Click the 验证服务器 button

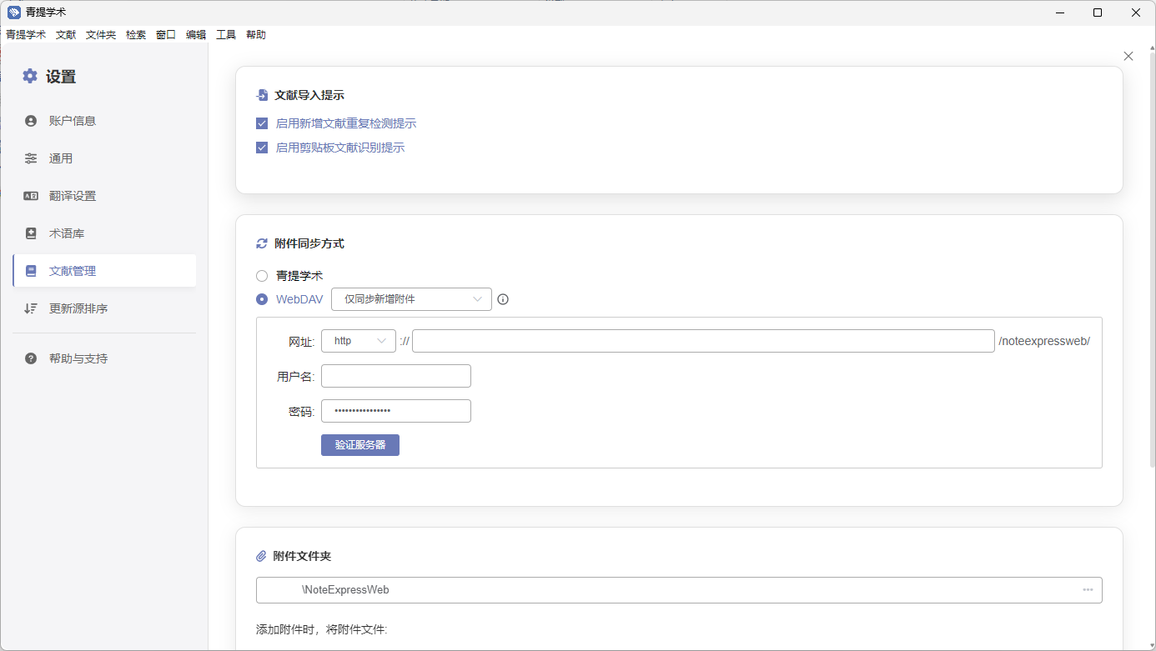tap(360, 445)
